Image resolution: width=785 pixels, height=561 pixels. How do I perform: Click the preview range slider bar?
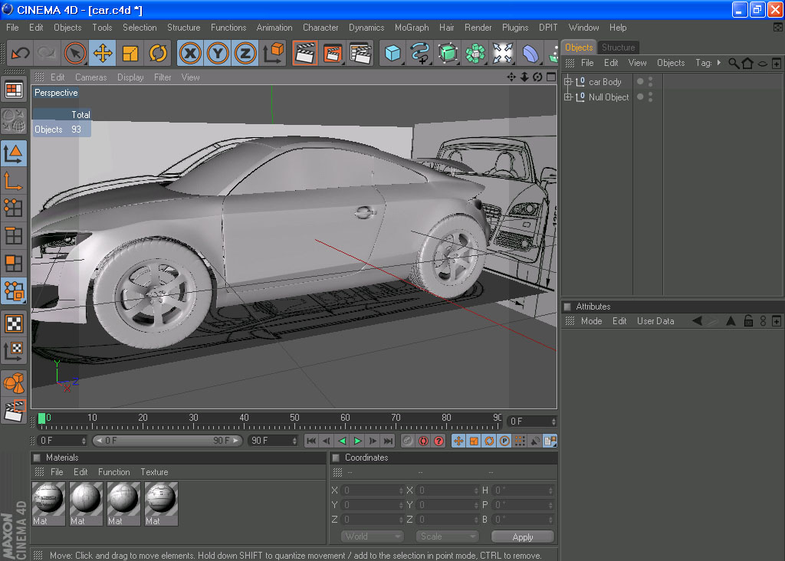[168, 441]
